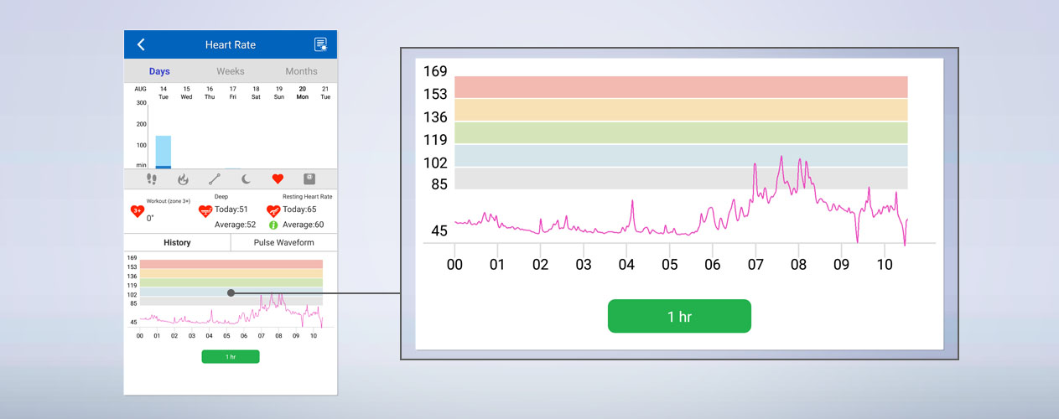Select the red heart rate icon
Screen dimensions: 1059x419
click(x=278, y=178)
